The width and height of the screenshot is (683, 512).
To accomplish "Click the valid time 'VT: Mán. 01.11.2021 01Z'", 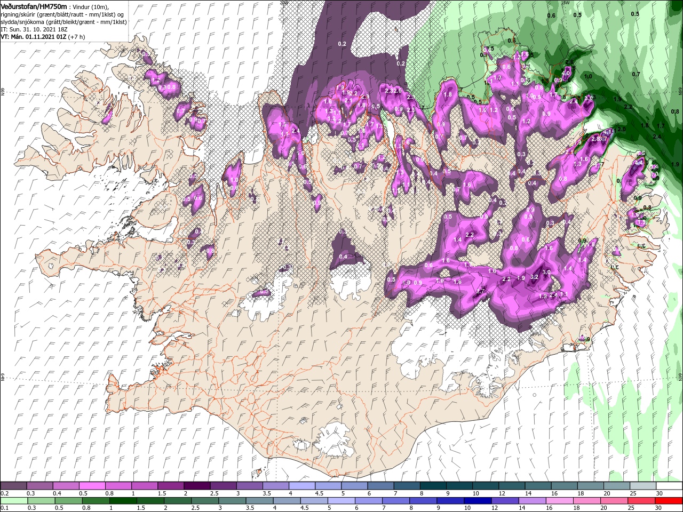I will (x=33, y=37).
